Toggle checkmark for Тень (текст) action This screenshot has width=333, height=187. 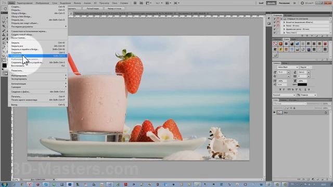274,32
